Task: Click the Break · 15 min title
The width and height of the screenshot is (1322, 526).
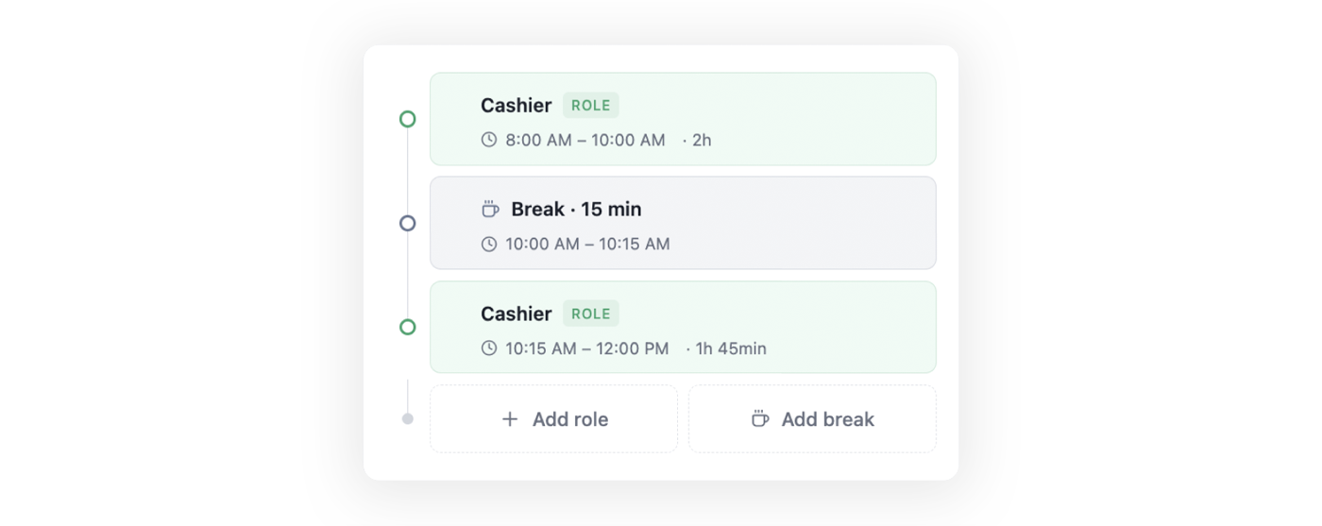Action: (x=576, y=209)
